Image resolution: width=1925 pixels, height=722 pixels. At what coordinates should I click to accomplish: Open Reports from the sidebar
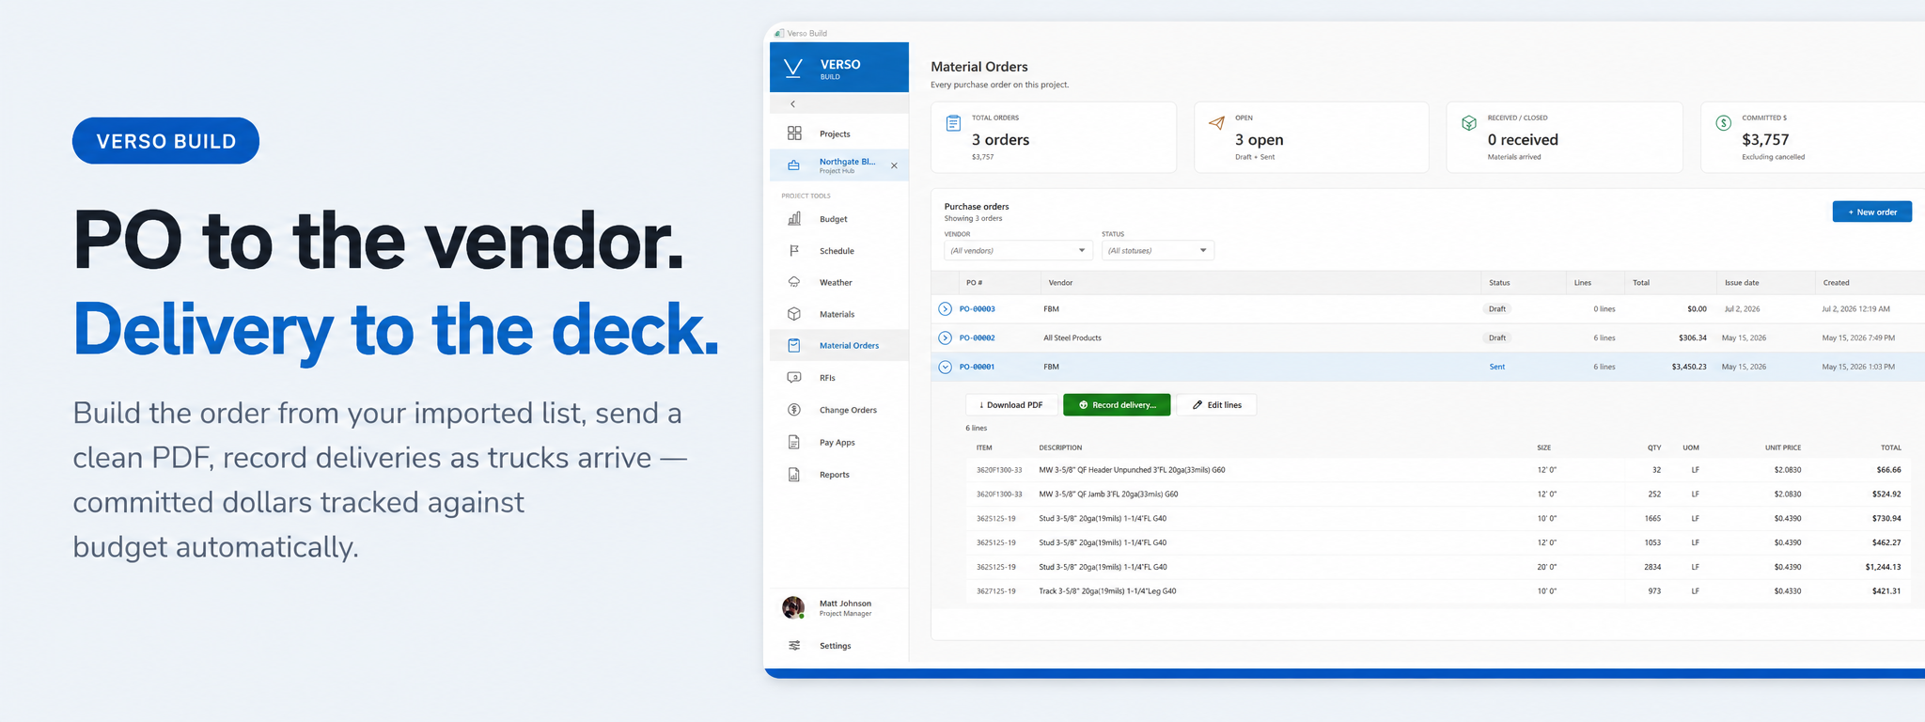tap(835, 475)
